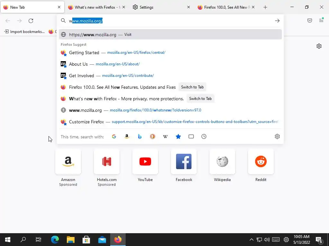
Task: Open File Explorer from taskbar
Action: (70, 240)
